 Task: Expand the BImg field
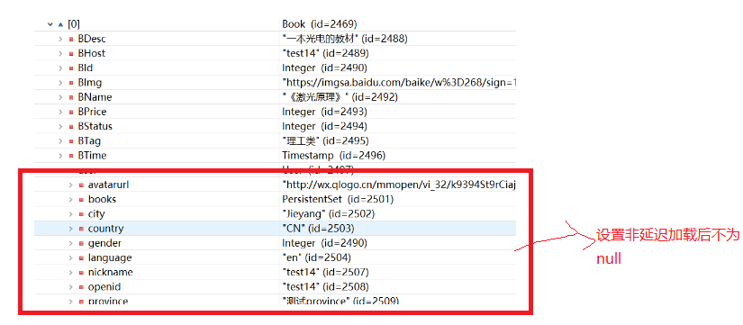pos(60,83)
